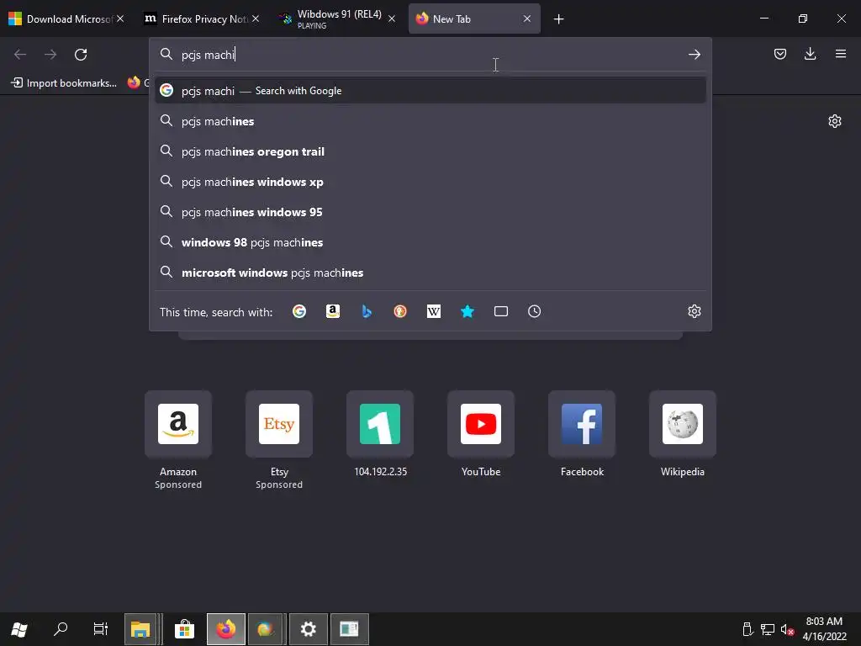Switch to Firefox Privacy Notice tab
The height and width of the screenshot is (646, 861).
point(196,19)
